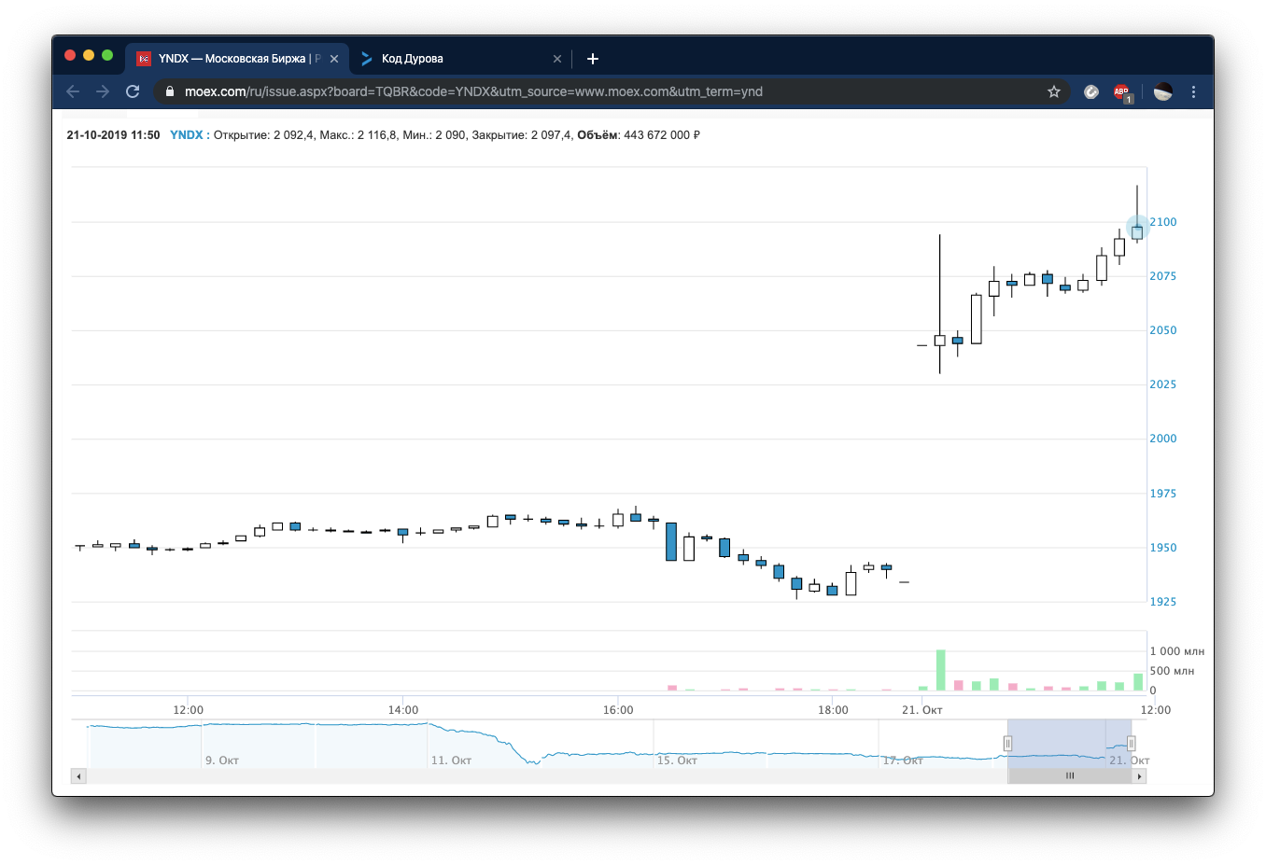Open the Chrome three-dot menu
The height and width of the screenshot is (865, 1266).
click(1193, 91)
